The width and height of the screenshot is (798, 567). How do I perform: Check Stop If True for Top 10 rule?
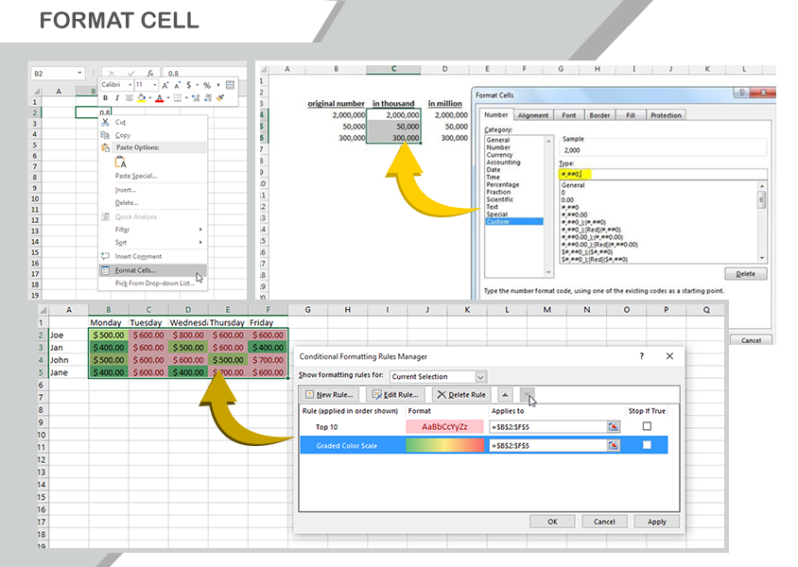coord(647,426)
